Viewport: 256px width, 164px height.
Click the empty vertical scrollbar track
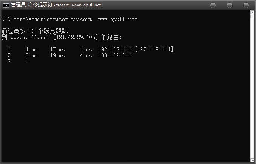(x=252, y=88)
